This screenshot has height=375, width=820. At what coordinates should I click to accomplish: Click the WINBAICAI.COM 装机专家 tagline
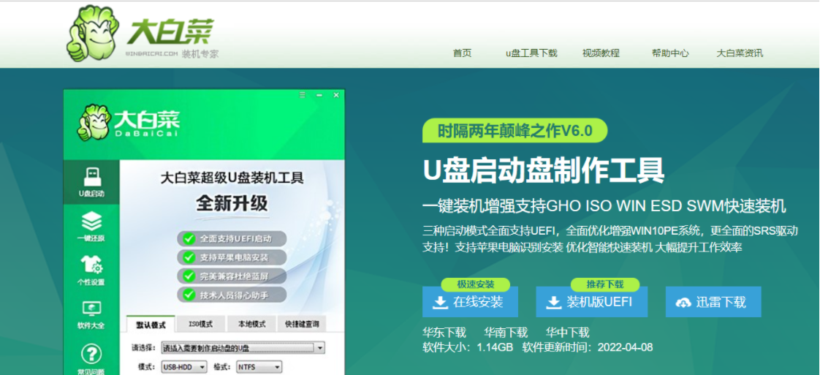pyautogui.click(x=172, y=54)
